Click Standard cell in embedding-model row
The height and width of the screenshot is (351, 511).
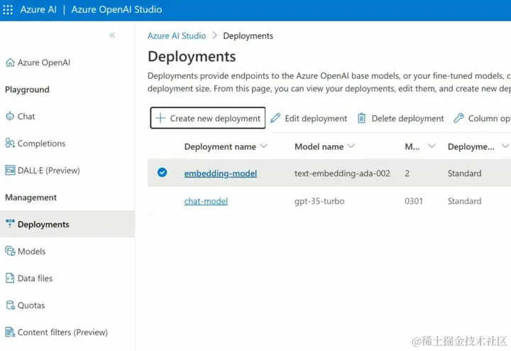464,173
